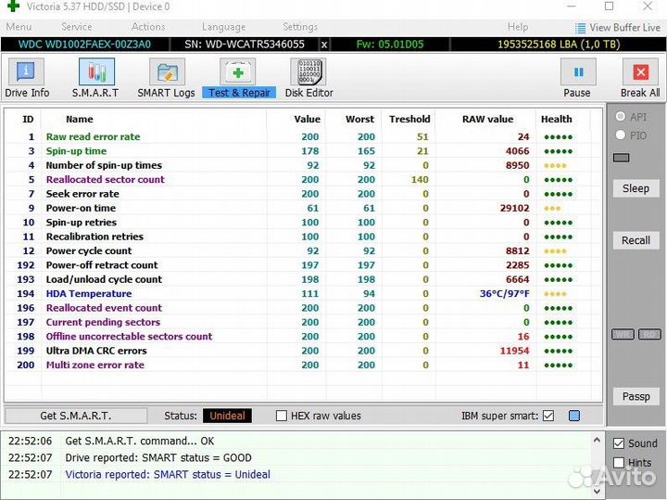Click the Get S.M.A.R.T. button

pyautogui.click(x=76, y=416)
